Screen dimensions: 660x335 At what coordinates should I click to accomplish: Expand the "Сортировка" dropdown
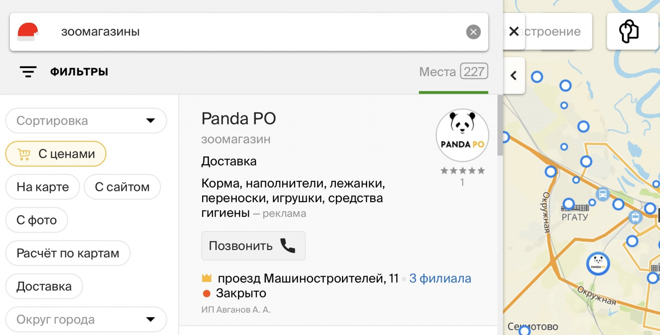tap(86, 121)
